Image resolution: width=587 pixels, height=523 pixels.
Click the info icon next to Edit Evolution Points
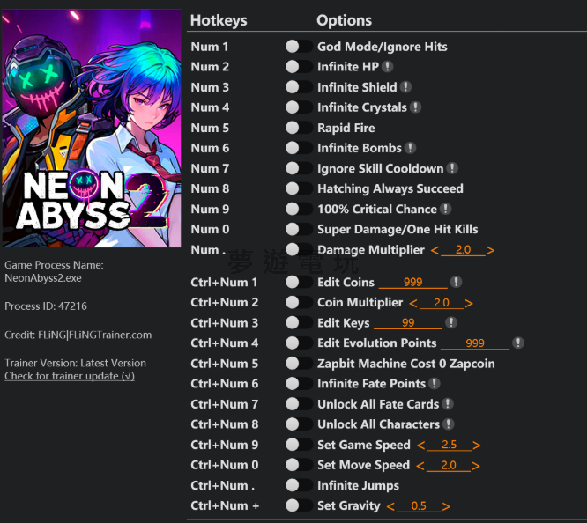click(x=518, y=343)
